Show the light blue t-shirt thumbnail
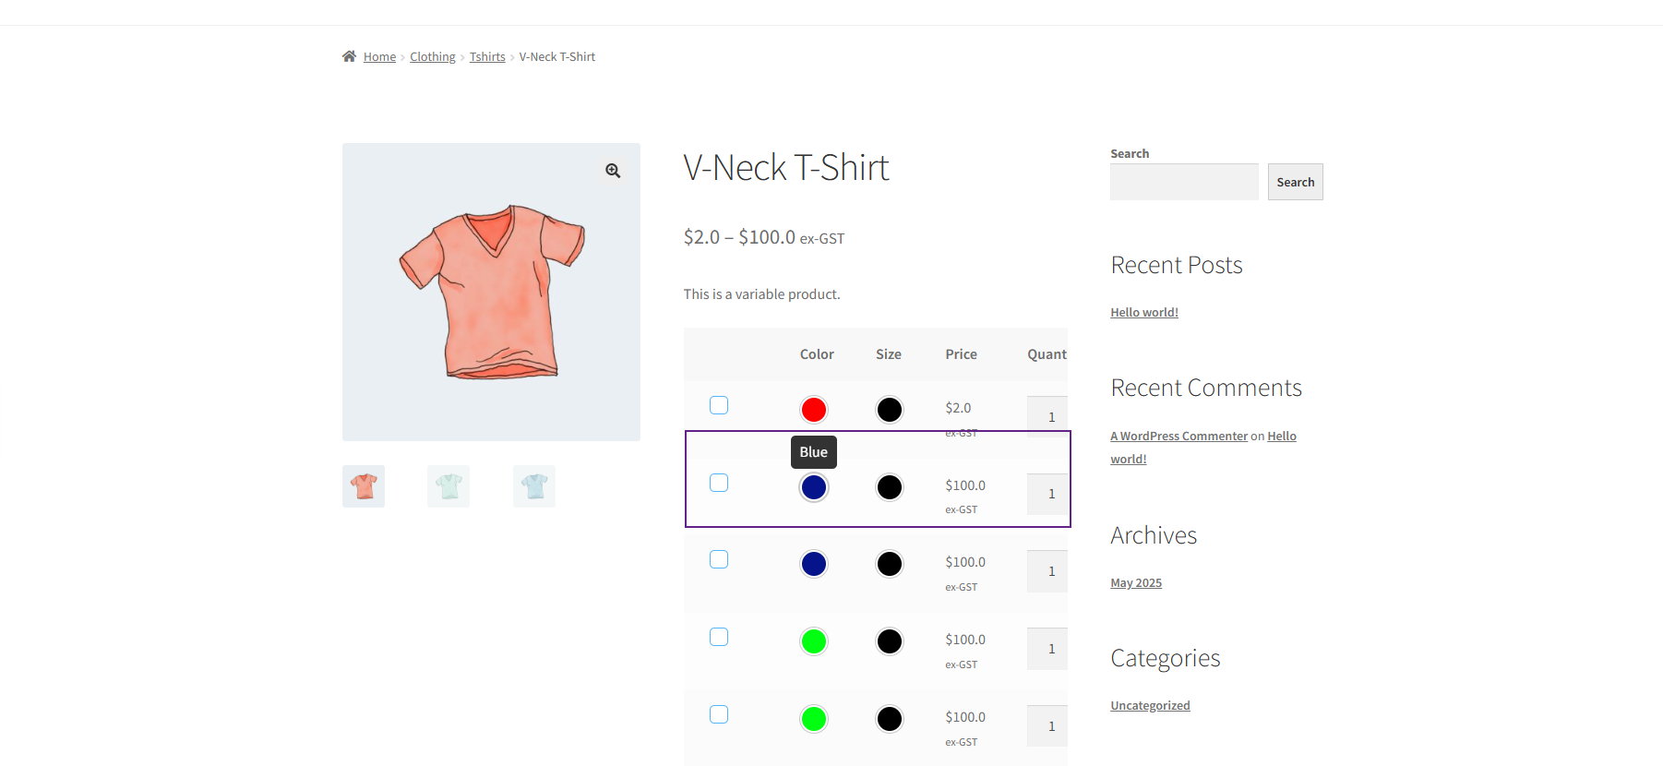Image resolution: width=1663 pixels, height=766 pixels. [x=534, y=486]
